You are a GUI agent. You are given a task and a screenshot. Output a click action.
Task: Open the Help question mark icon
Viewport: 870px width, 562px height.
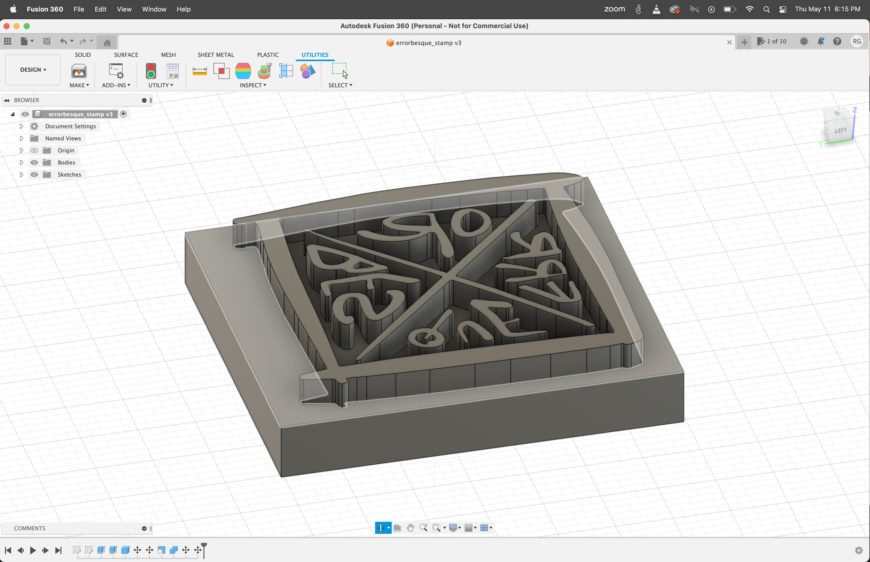point(837,41)
